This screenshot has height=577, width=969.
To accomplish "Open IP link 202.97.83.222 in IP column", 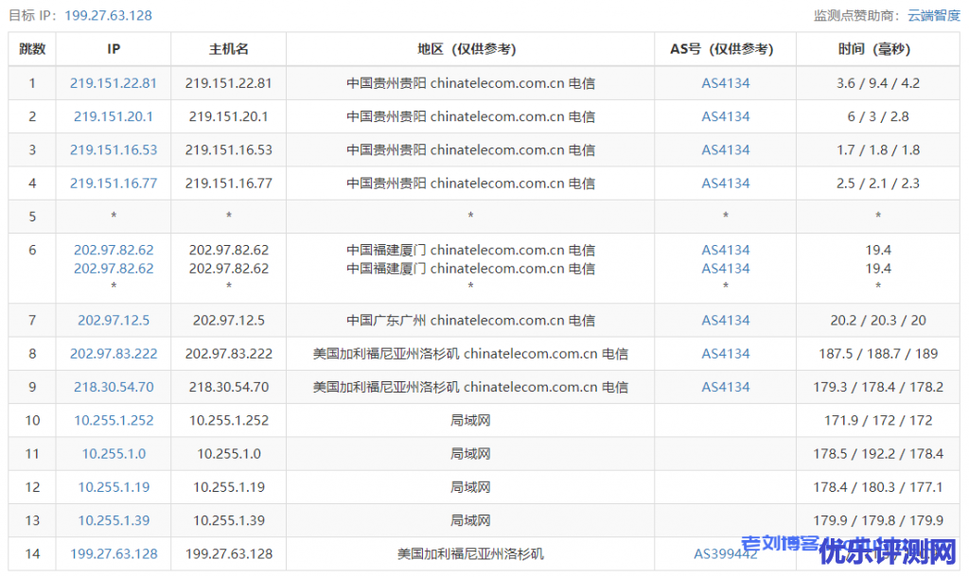I will click(x=114, y=353).
